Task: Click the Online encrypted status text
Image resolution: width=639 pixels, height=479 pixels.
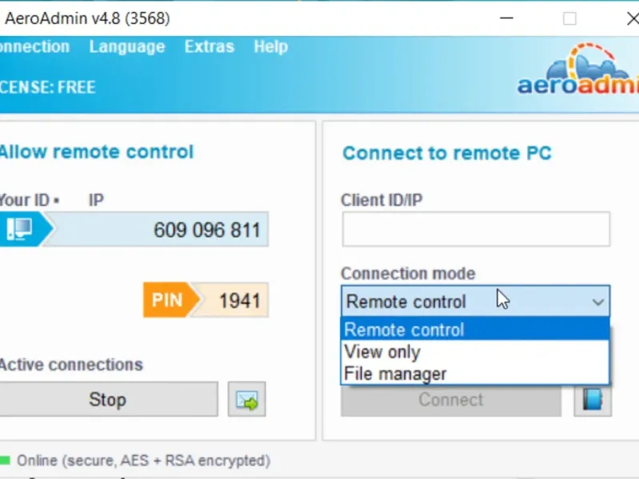Action: click(144, 461)
